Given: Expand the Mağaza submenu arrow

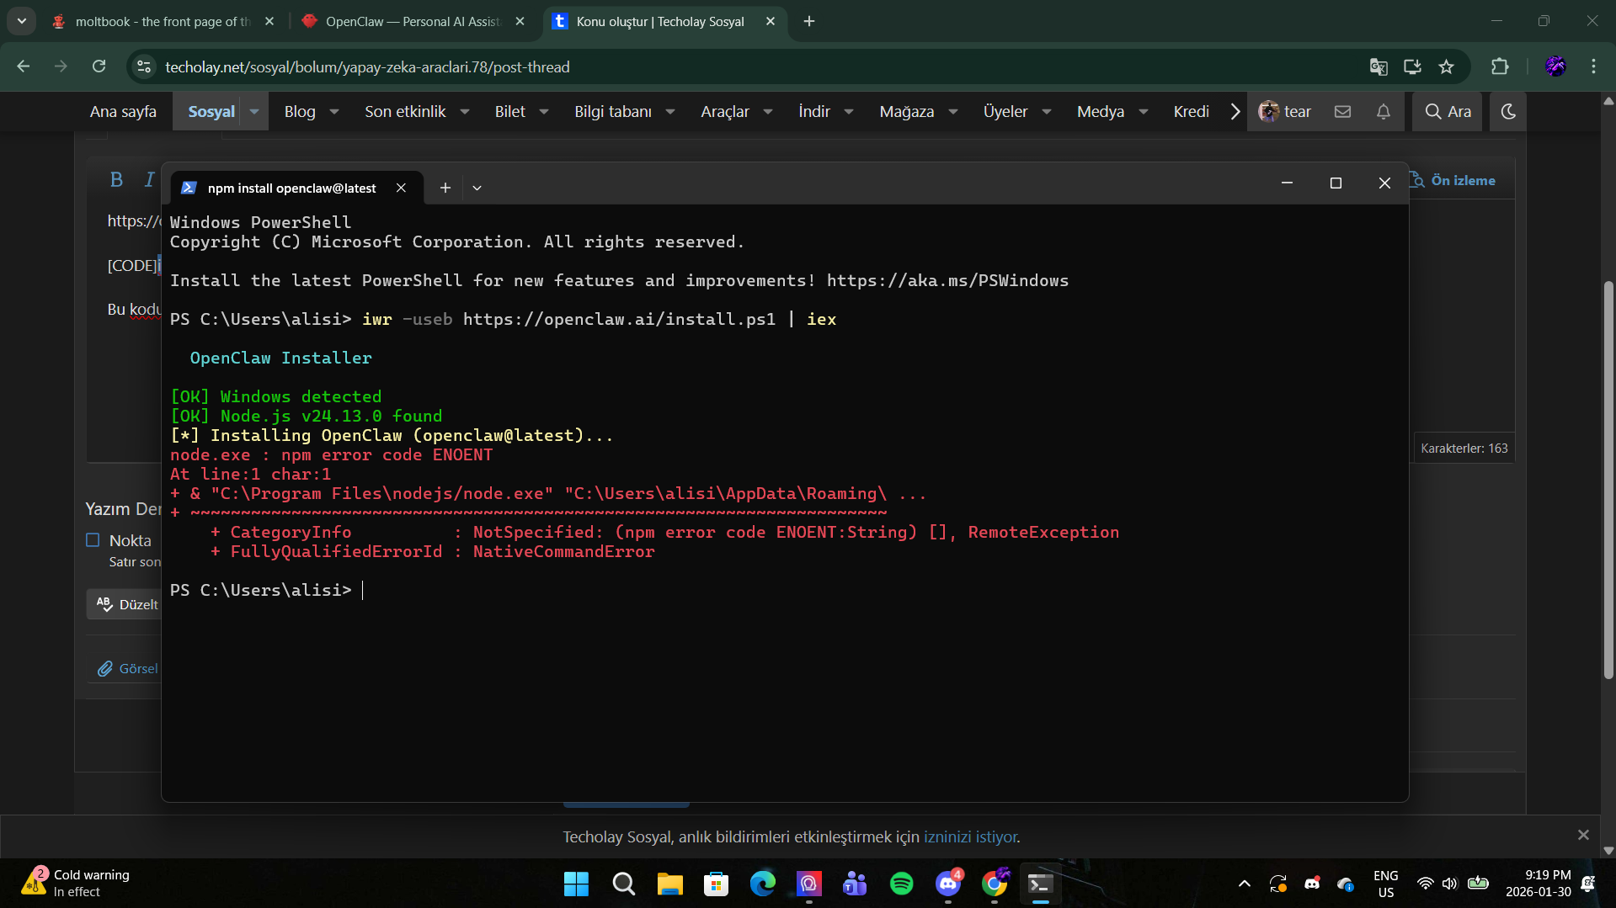Looking at the screenshot, I should pyautogui.click(x=953, y=111).
